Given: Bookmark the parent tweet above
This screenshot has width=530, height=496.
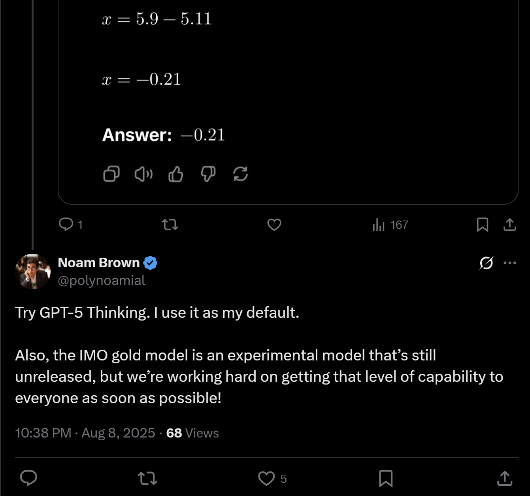Looking at the screenshot, I should tap(482, 224).
